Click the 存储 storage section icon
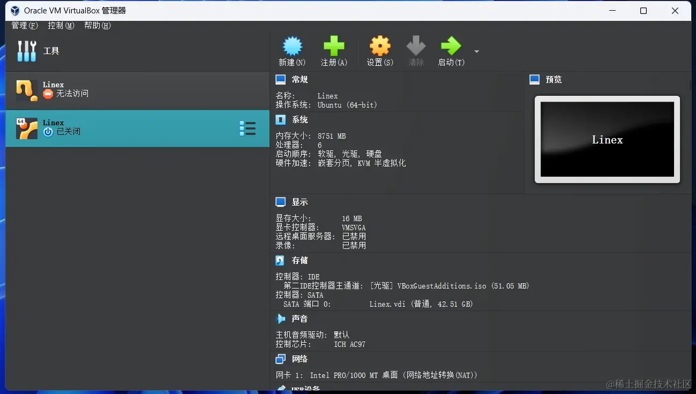This screenshot has width=696, height=394. click(280, 261)
